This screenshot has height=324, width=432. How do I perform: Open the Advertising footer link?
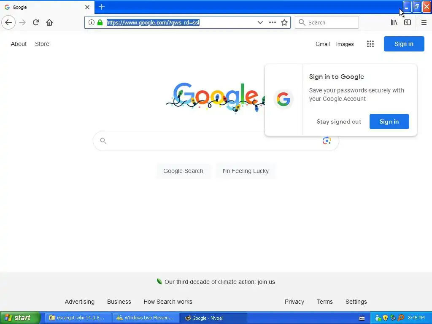coord(80,302)
